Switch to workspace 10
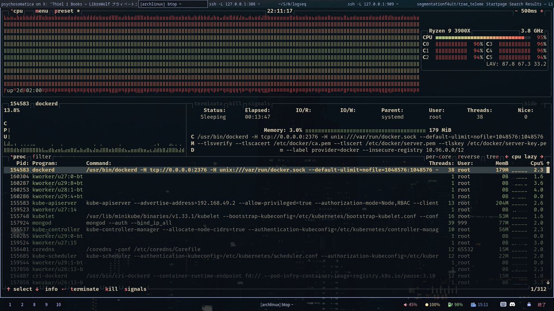 click(x=58, y=305)
